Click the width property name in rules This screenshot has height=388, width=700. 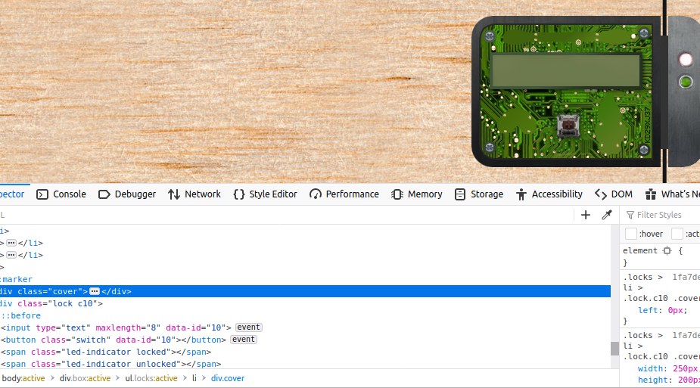tap(651, 368)
